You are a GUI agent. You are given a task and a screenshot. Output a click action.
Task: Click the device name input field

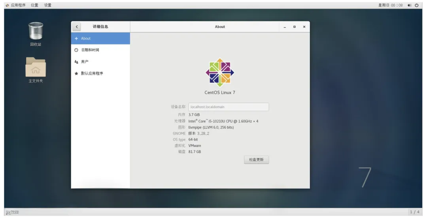point(229,107)
